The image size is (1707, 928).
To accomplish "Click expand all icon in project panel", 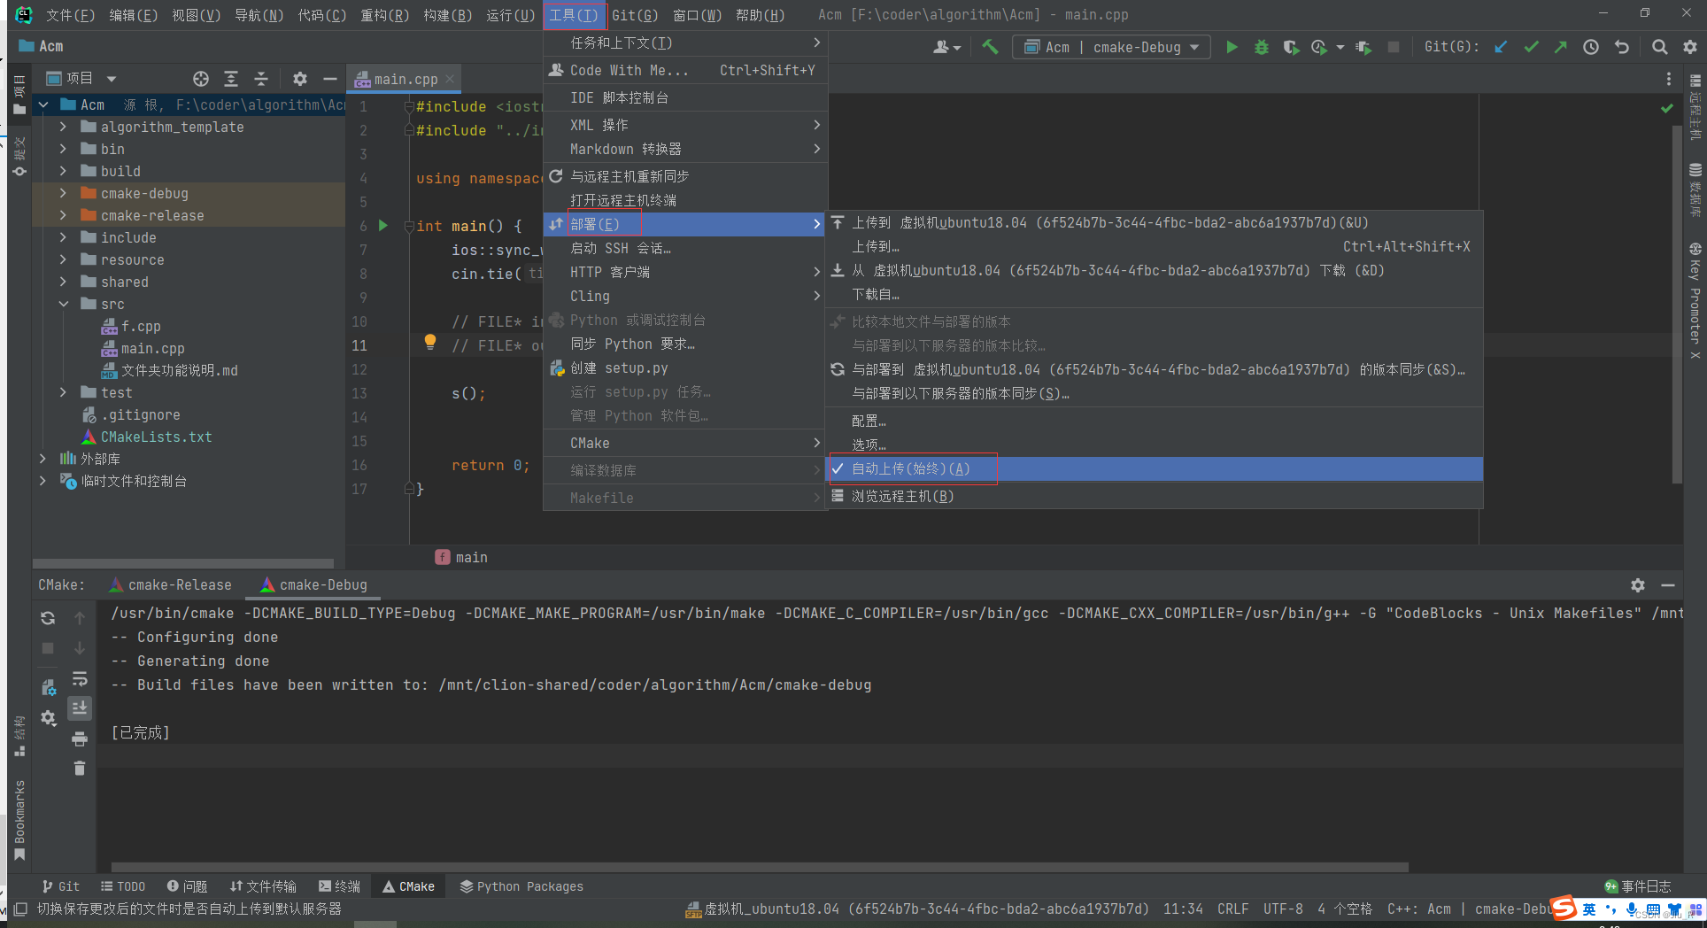I will click(x=231, y=79).
